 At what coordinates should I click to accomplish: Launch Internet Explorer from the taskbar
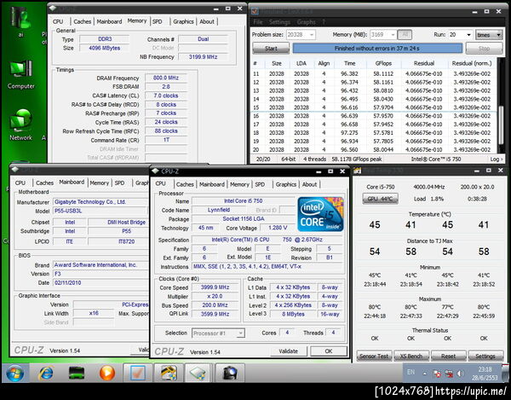click(x=46, y=373)
